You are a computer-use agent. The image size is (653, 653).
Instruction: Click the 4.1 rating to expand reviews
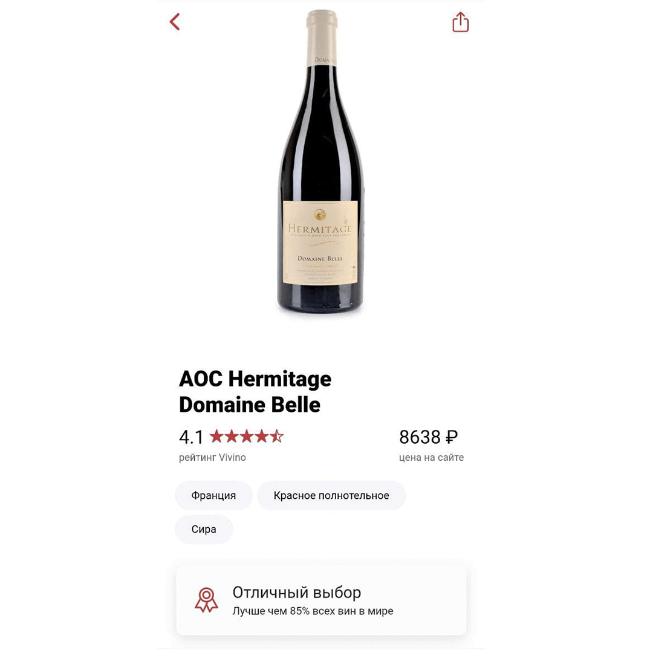tap(191, 437)
